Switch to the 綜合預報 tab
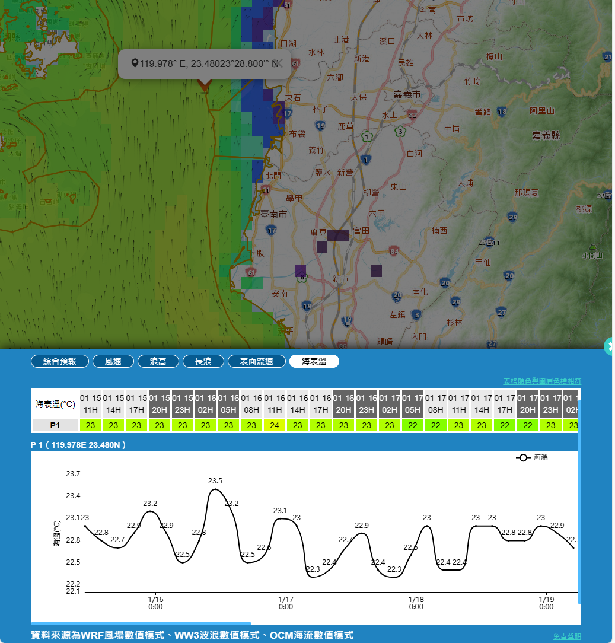Image resolution: width=615 pixels, height=643 pixels. [60, 361]
